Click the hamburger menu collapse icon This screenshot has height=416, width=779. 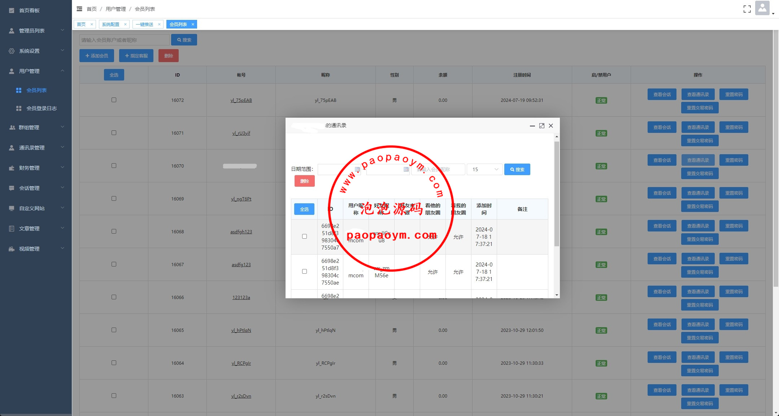pyautogui.click(x=79, y=9)
